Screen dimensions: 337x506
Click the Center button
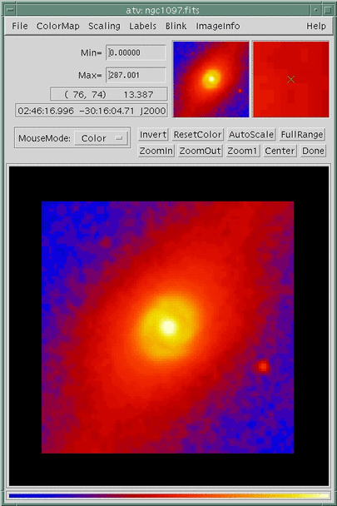(280, 151)
